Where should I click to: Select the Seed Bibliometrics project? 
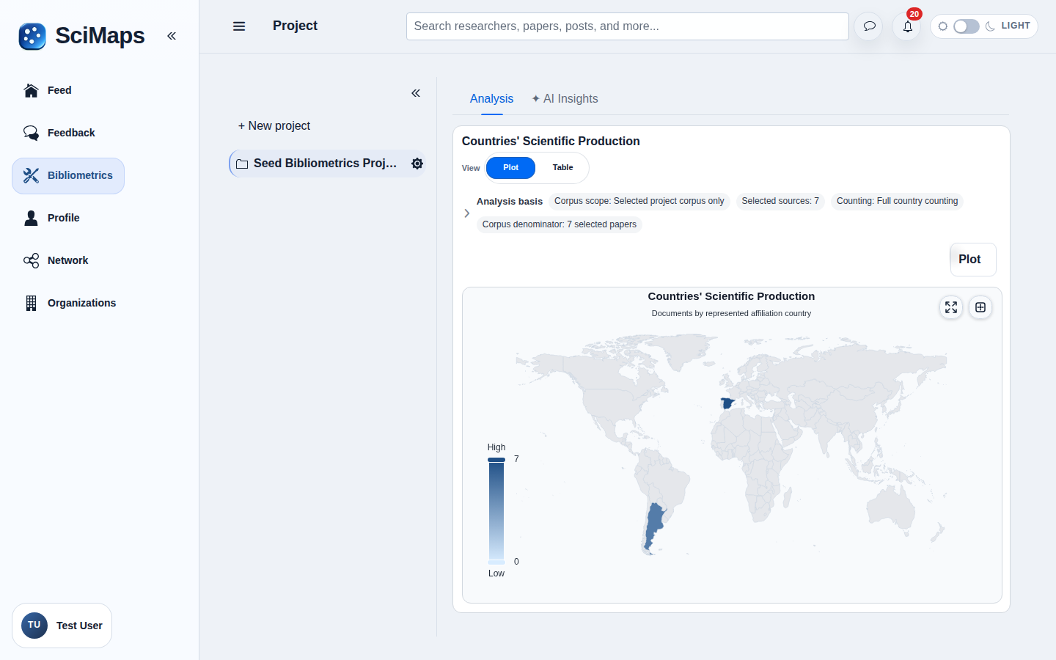(x=326, y=164)
